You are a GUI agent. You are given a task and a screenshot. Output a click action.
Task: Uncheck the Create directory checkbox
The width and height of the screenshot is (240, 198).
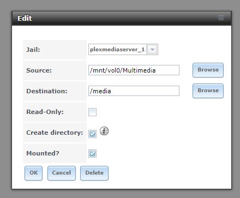[x=92, y=134]
